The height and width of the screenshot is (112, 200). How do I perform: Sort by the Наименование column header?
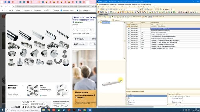(x=175, y=23)
